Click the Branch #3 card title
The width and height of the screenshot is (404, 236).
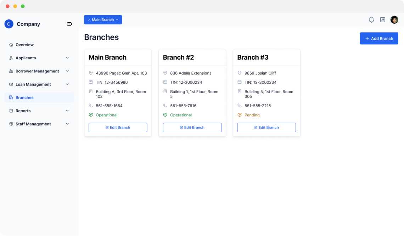pyautogui.click(x=253, y=57)
